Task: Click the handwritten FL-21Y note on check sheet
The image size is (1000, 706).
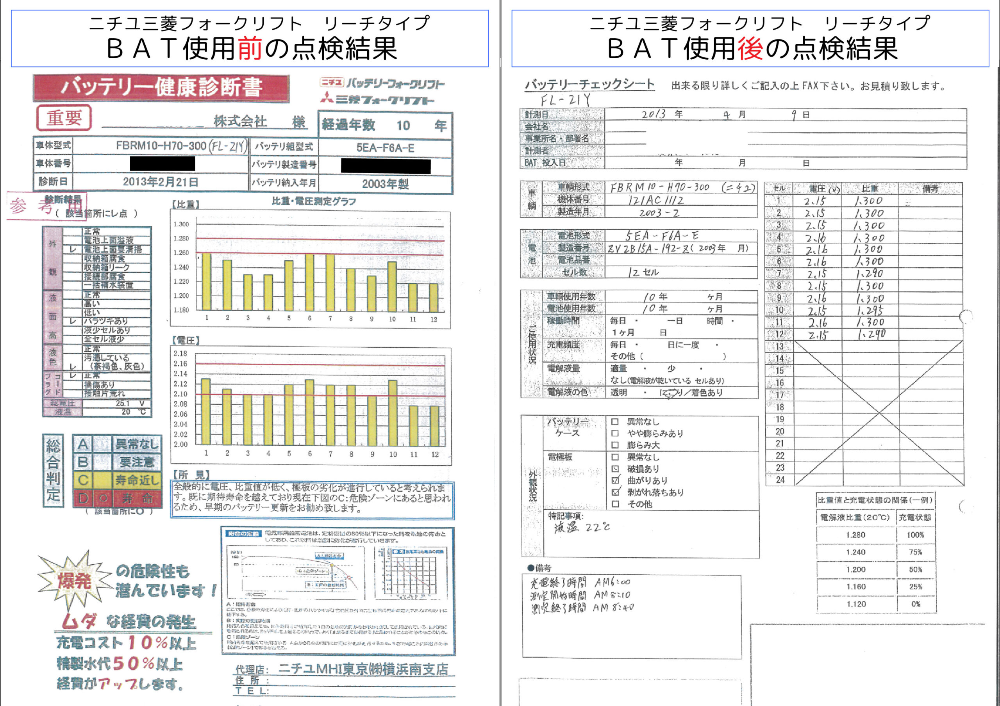Action: [x=565, y=101]
